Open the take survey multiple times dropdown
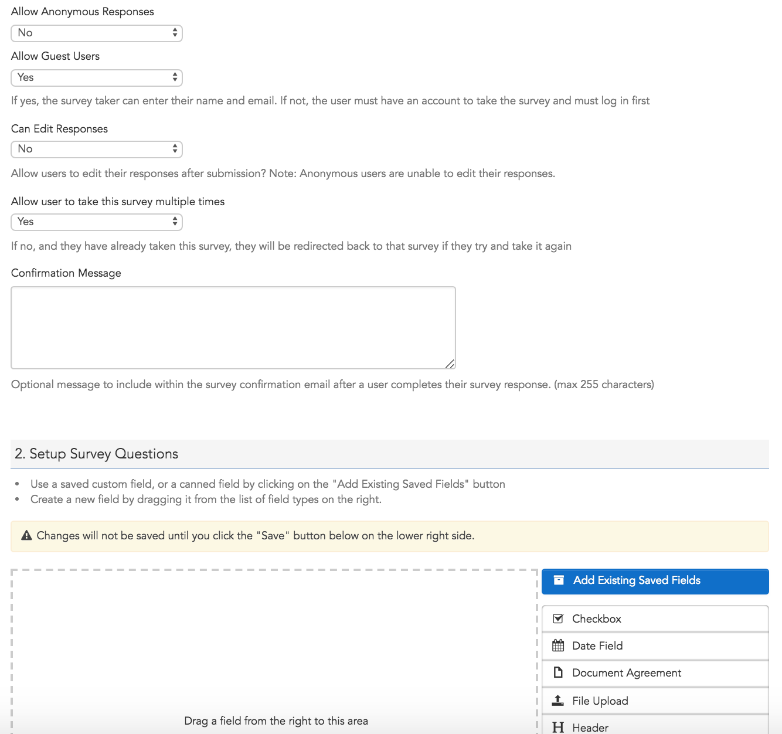This screenshot has height=734, width=782. point(97,222)
